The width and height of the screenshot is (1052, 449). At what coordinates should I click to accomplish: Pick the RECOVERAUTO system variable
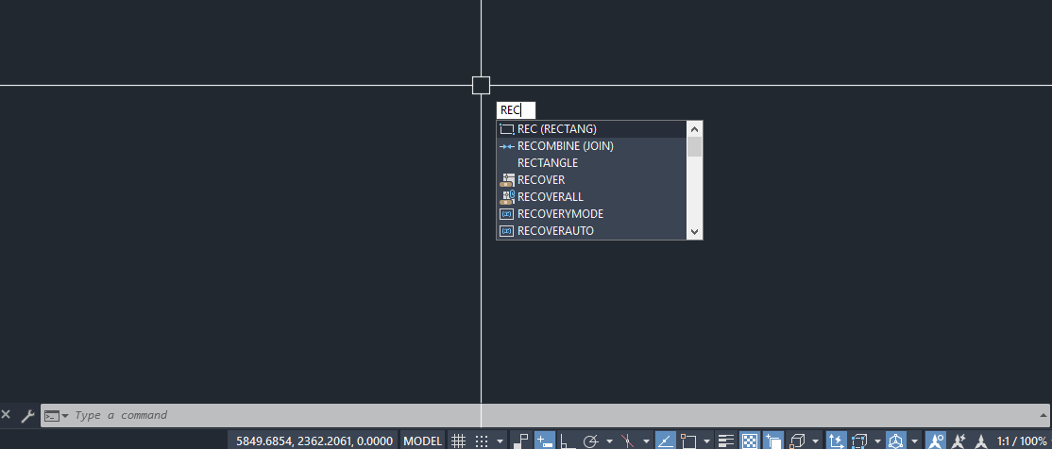tap(592, 230)
